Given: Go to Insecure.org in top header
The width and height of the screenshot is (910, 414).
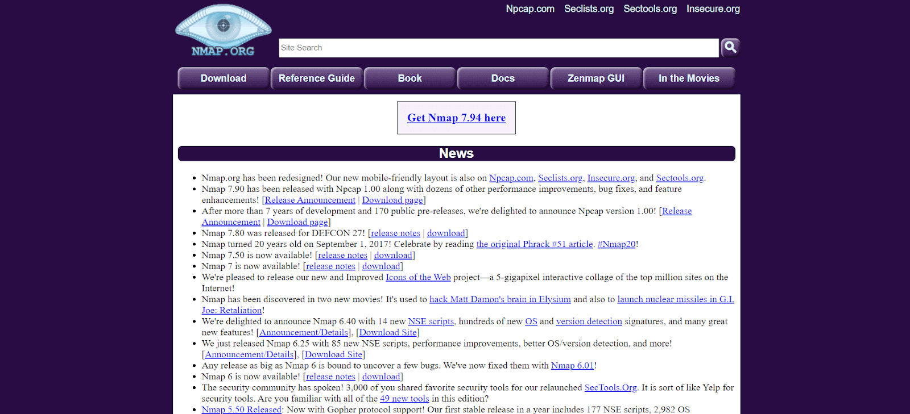Looking at the screenshot, I should (x=713, y=9).
